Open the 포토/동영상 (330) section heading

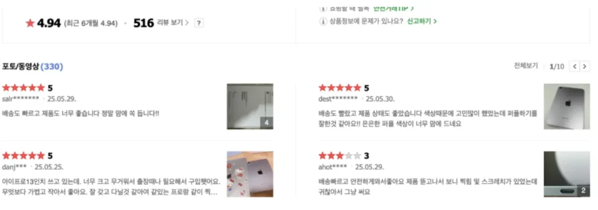[33, 66]
